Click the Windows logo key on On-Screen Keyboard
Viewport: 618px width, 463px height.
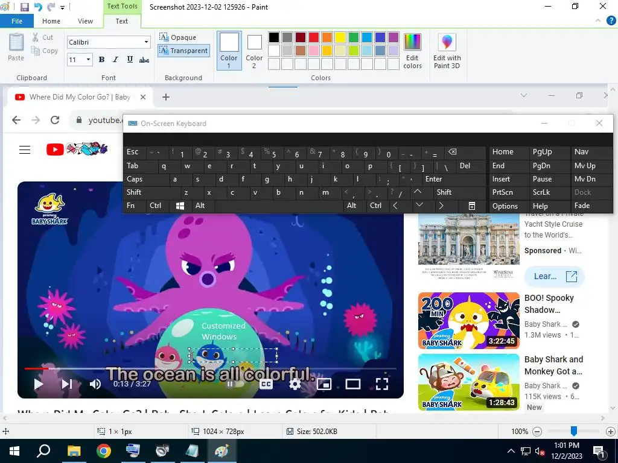[x=180, y=206]
